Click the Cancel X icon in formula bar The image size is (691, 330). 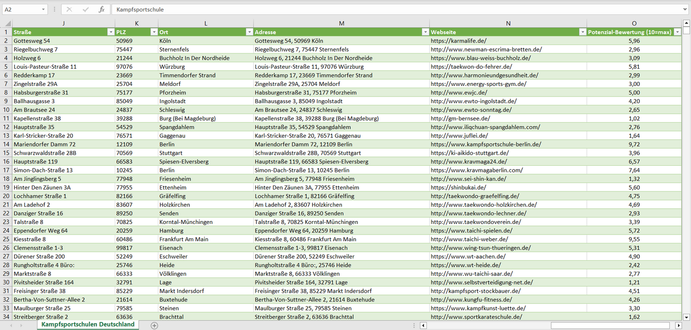tap(69, 10)
